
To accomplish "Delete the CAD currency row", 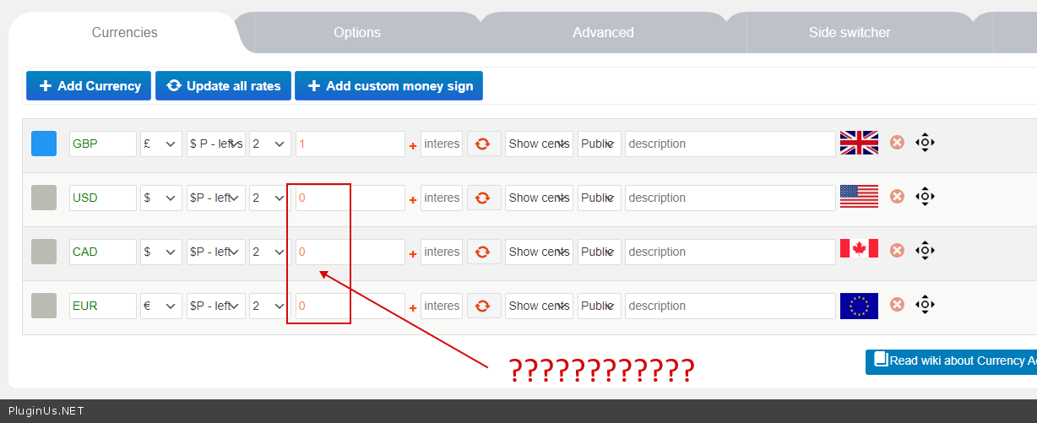I will [897, 250].
